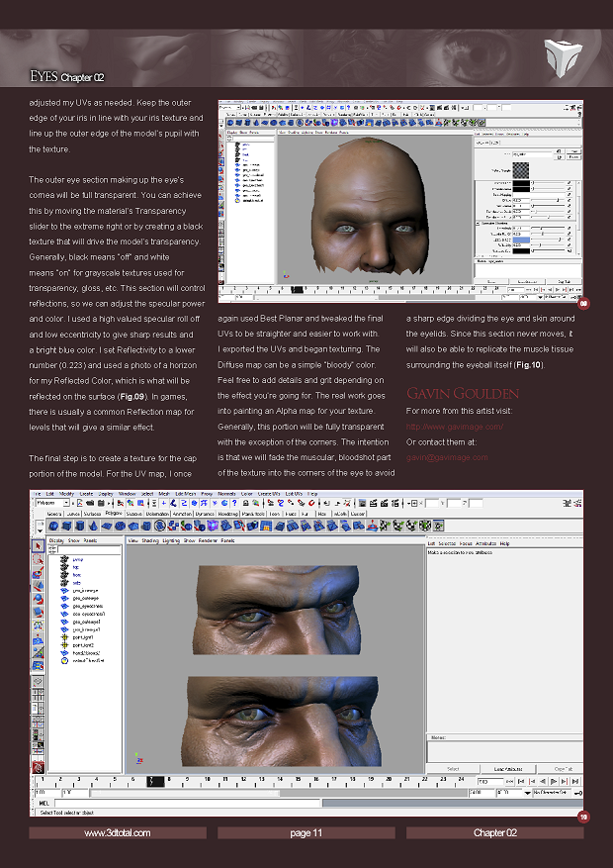The height and width of the screenshot is (868, 613).
Task: Activate the Rotate tool in Fig.10 toolbox
Action: [x=38, y=599]
